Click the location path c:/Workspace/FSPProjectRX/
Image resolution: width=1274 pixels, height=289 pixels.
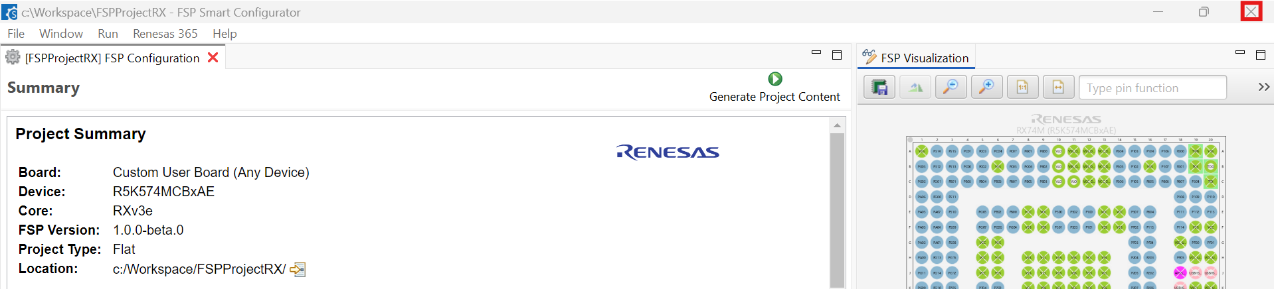click(x=199, y=269)
